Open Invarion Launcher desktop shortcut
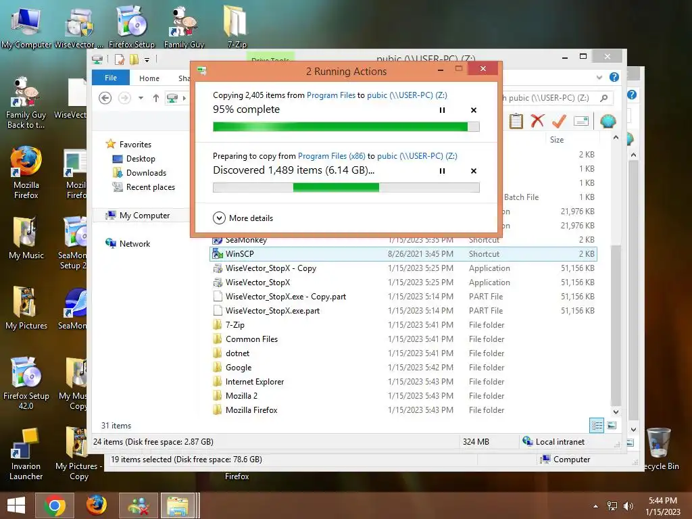Image resolution: width=692 pixels, height=519 pixels. click(x=26, y=455)
